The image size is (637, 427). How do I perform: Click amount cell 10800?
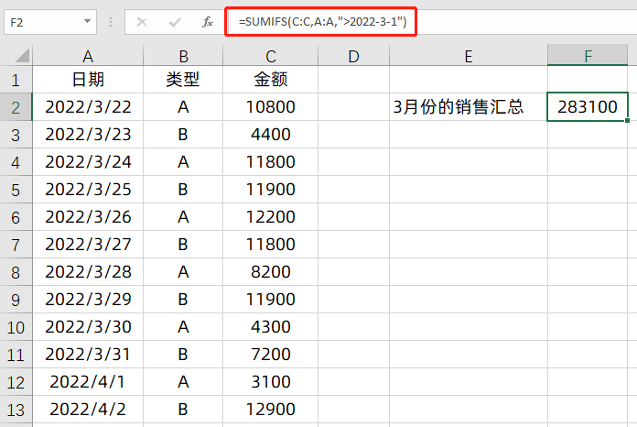coord(271,107)
